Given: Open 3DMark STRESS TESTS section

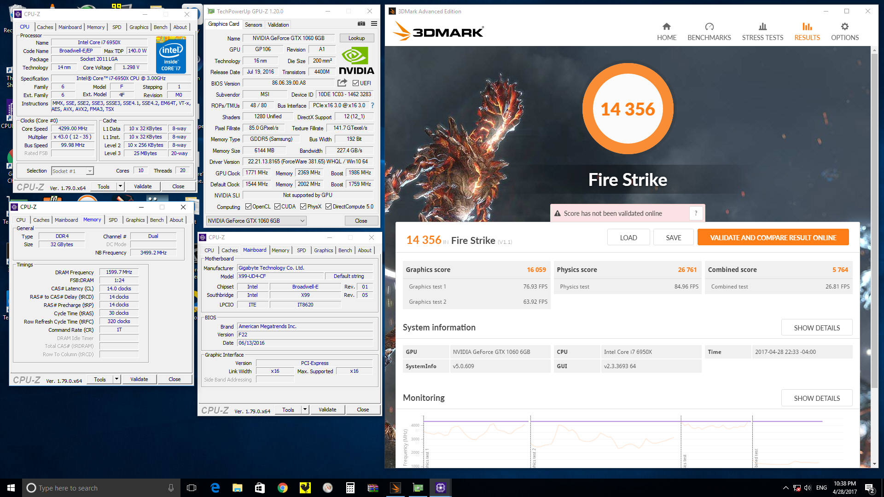Looking at the screenshot, I should [x=762, y=32].
